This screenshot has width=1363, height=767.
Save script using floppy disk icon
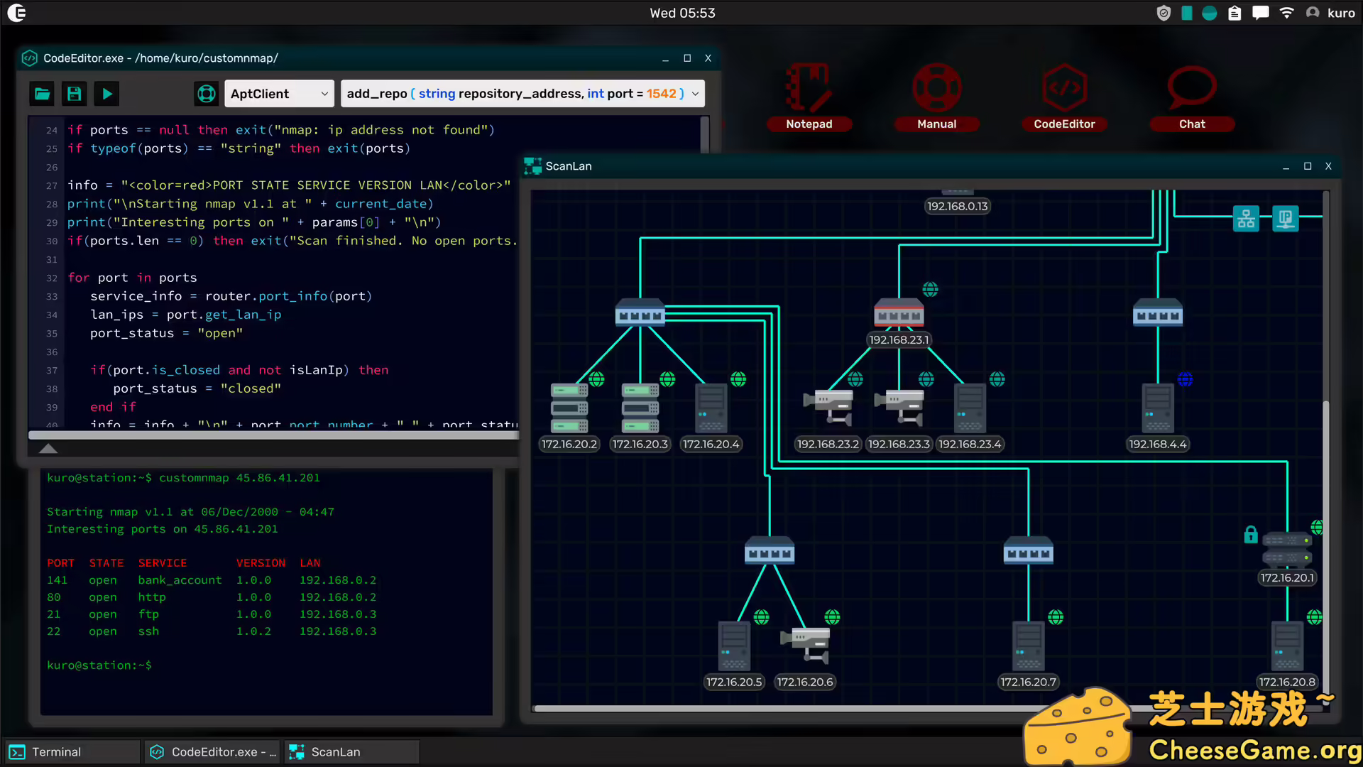tap(74, 94)
